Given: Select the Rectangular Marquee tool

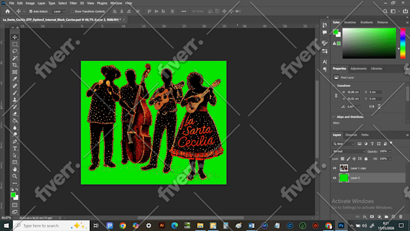Looking at the screenshot, I should (14, 44).
